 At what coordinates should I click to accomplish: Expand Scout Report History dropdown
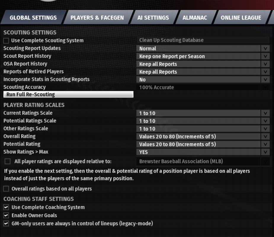click(203, 56)
